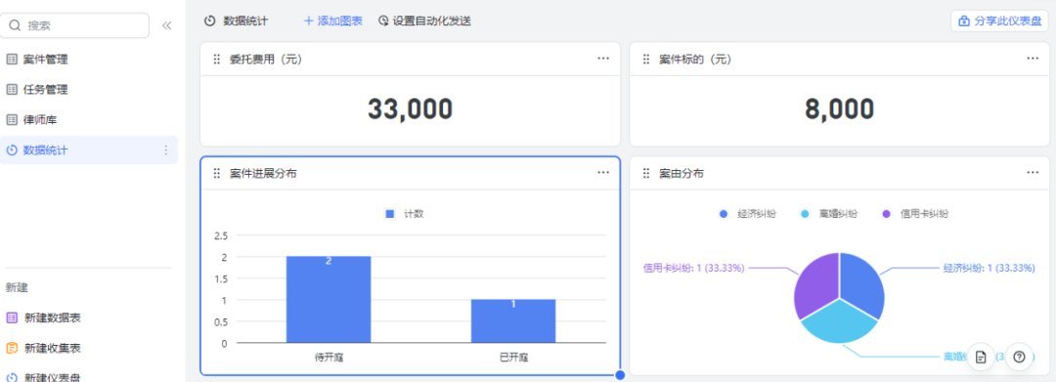Click table icon beside 律师库

[12, 120]
